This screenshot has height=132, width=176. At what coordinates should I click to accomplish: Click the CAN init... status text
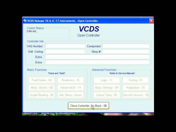(32, 31)
